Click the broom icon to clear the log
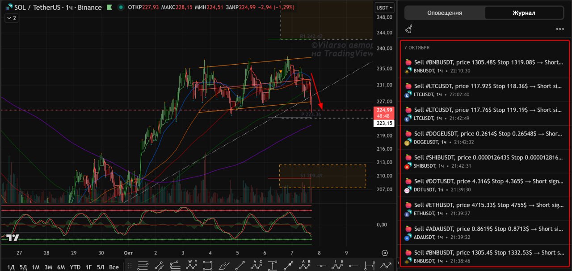 click(408, 29)
